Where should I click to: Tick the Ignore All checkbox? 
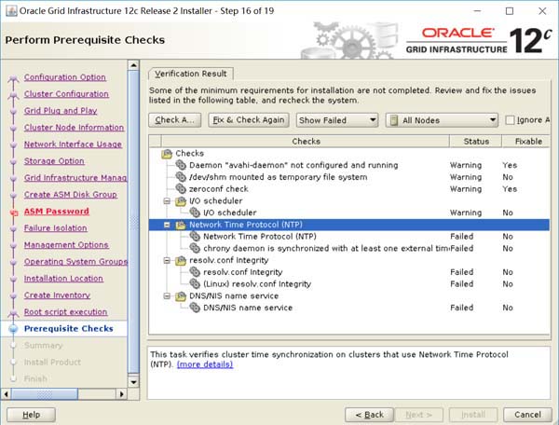(x=510, y=120)
